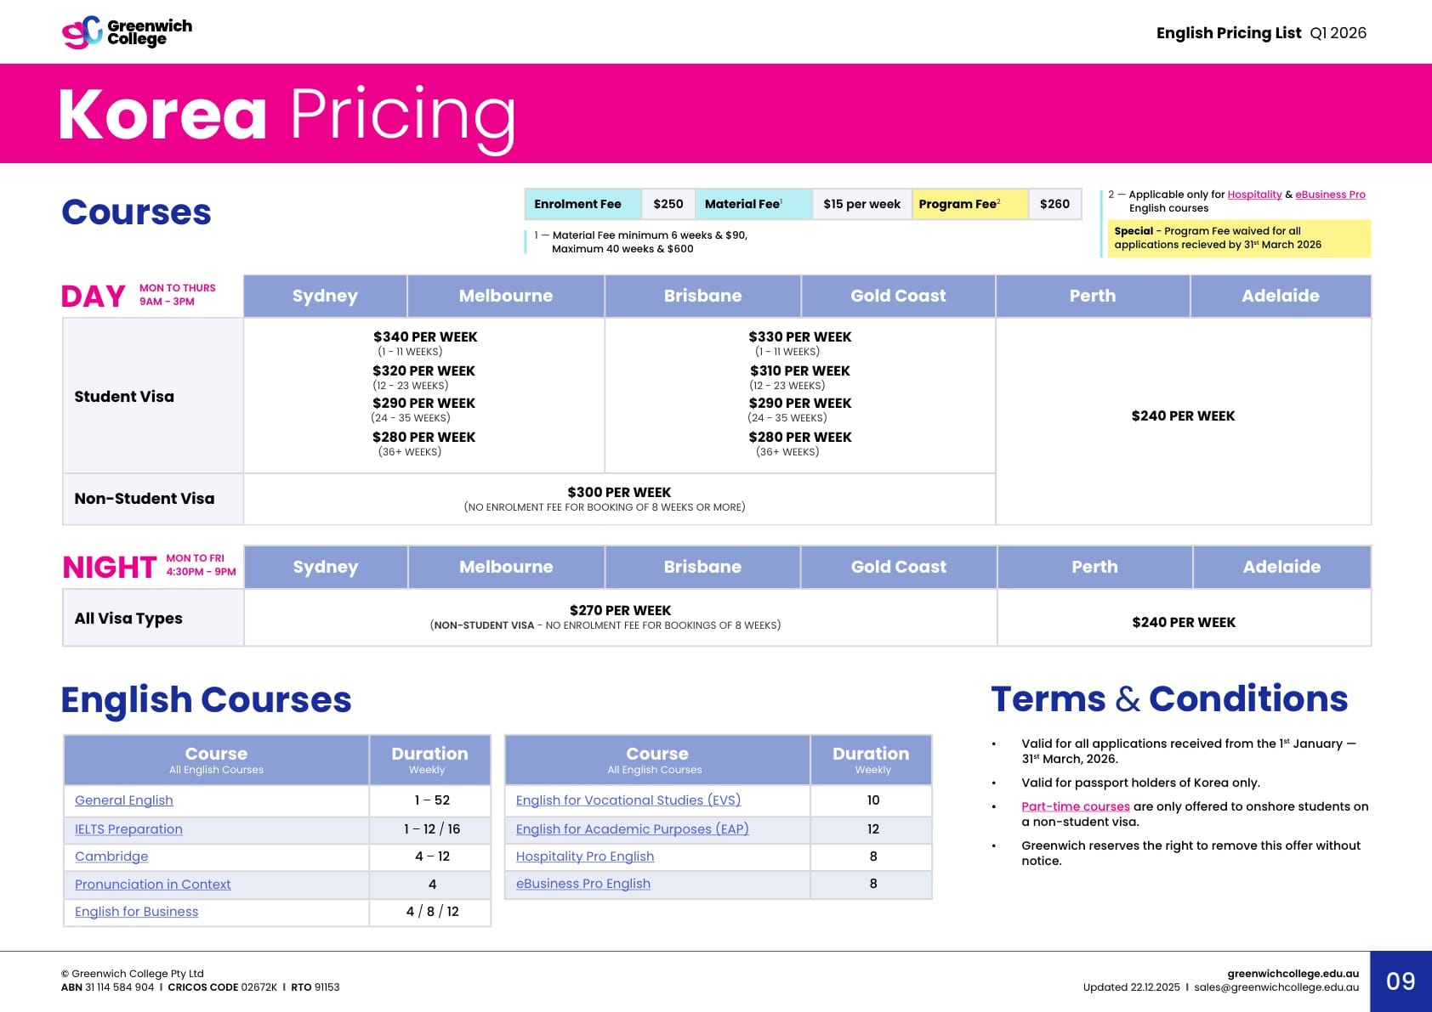Open English for Vocational Studies (EVS) link
Screen dimensions: 1432x1012
628,800
